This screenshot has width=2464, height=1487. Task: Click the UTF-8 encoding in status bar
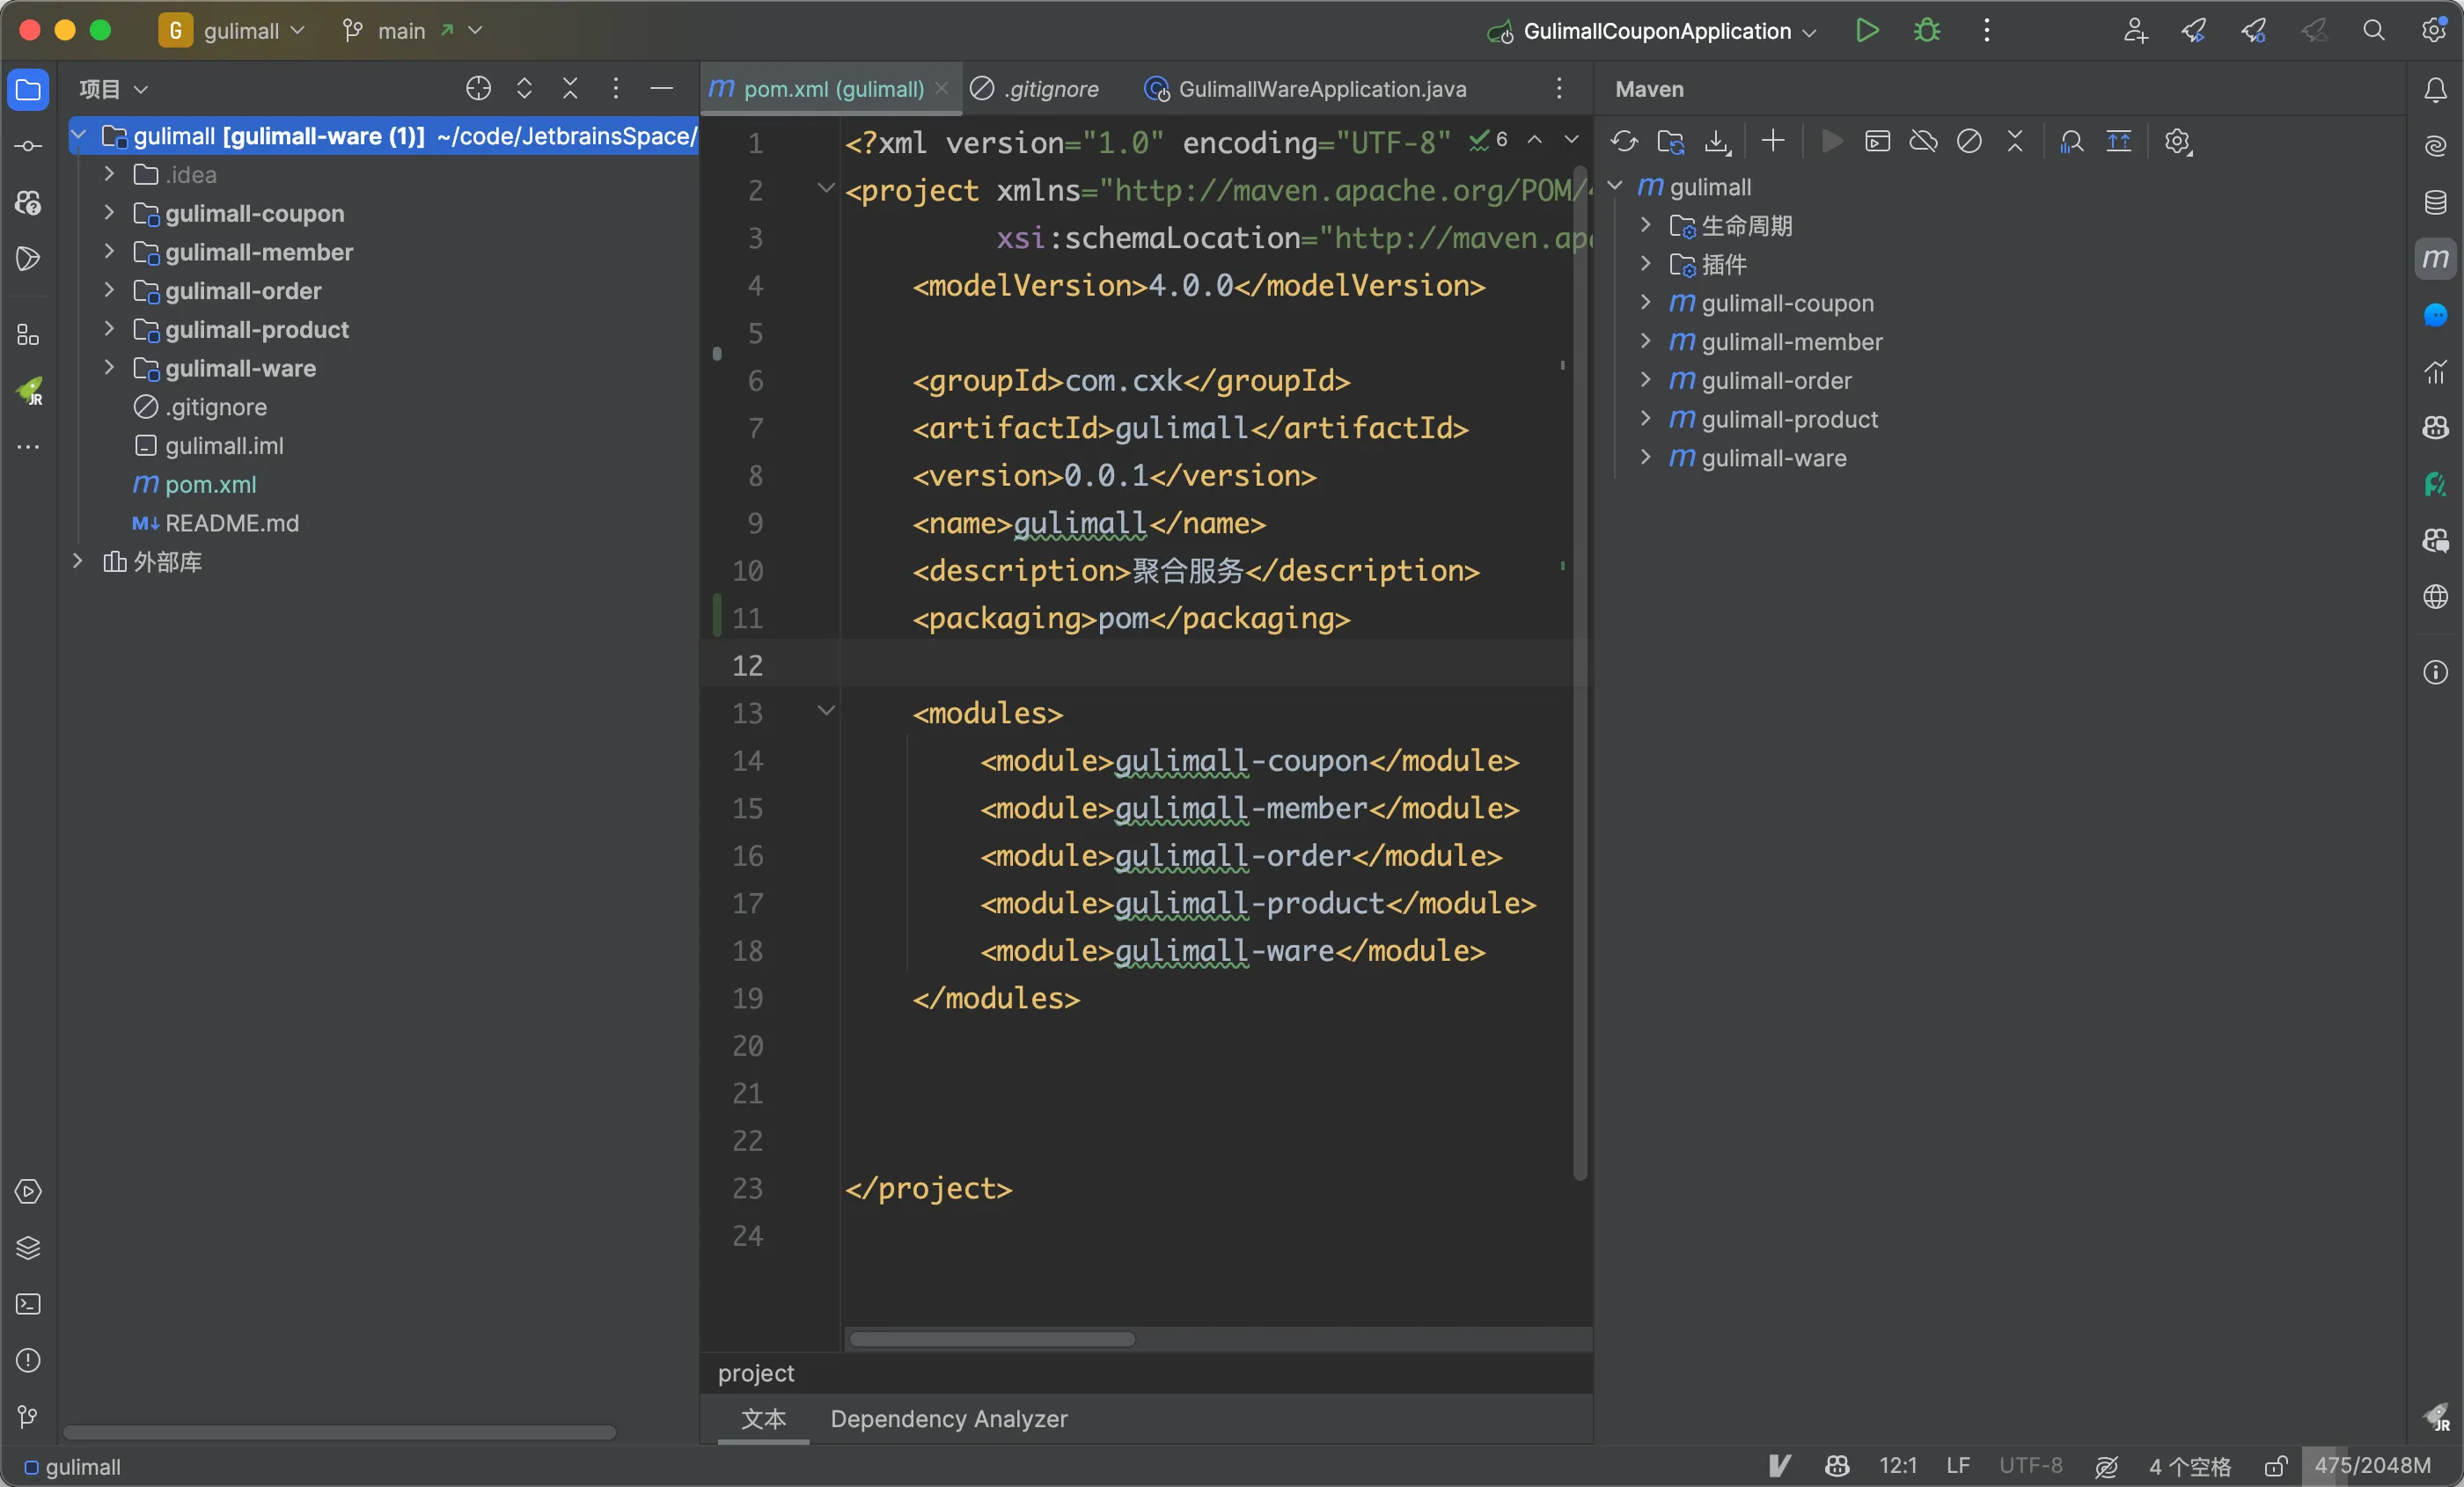(2030, 1466)
